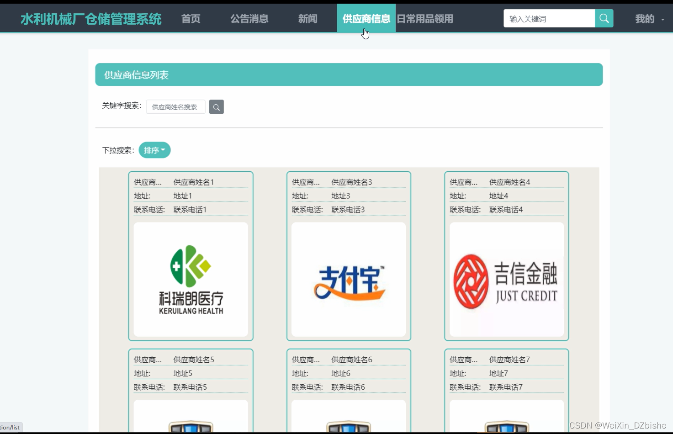Screen dimensions: 673x434
Task: Focus the 供应商姓名搜索 input field
Action: [175, 107]
